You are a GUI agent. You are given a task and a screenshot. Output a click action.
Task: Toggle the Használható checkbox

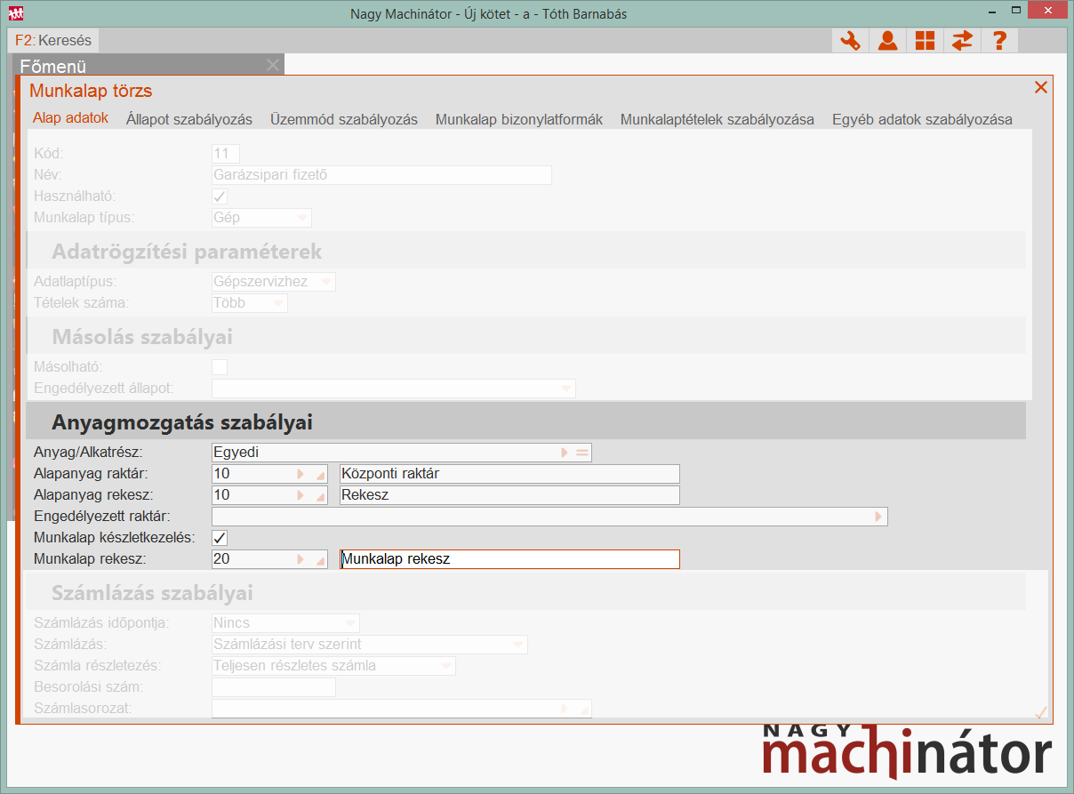point(220,196)
